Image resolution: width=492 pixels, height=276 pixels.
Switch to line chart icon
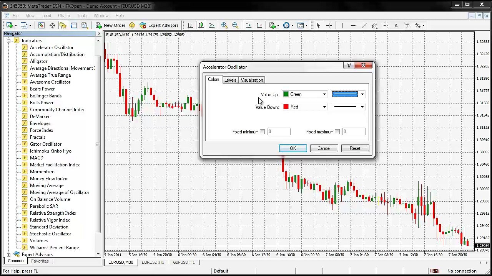pyautogui.click(x=212, y=25)
